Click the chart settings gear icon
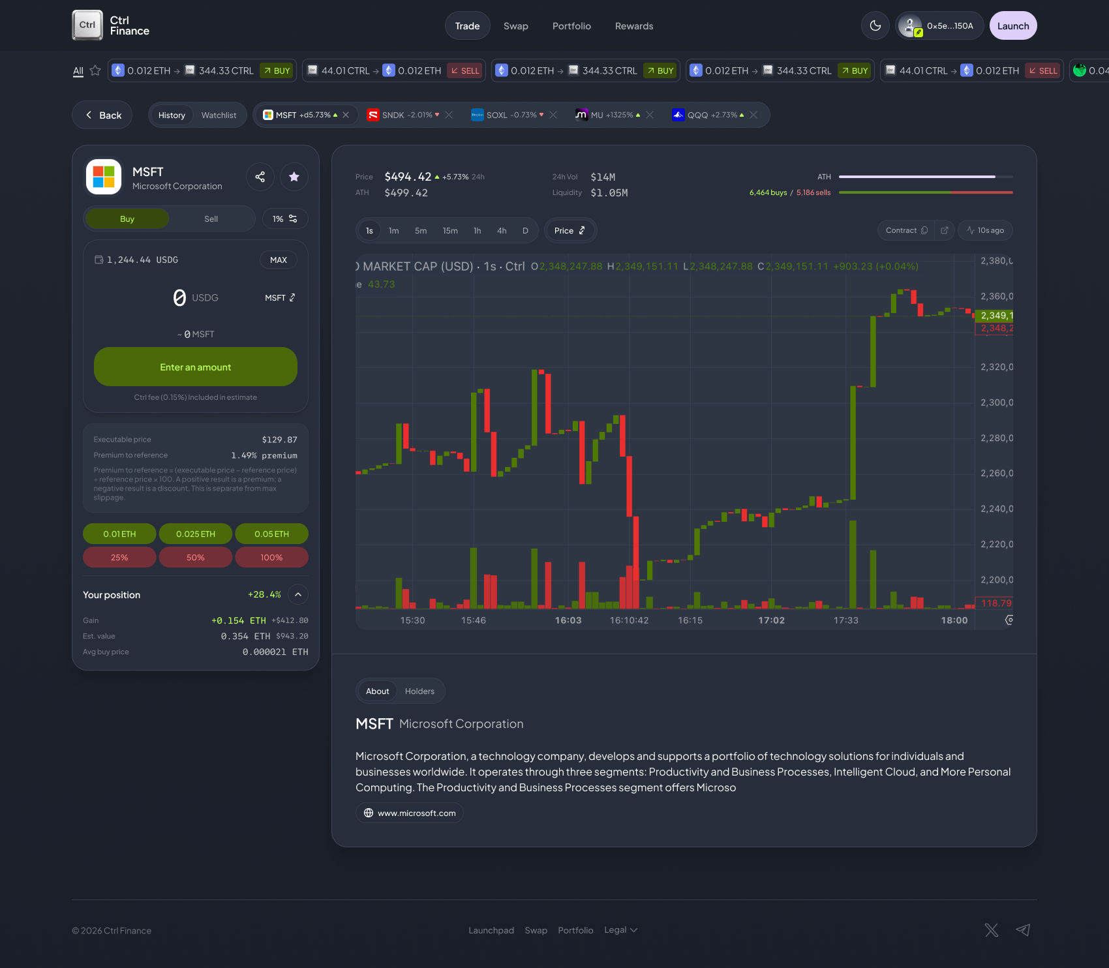Screen dimensions: 1109x968 (1009, 620)
